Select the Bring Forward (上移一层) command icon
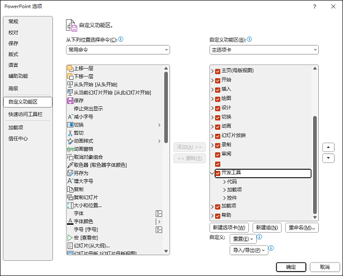343x276 pixels. [70, 69]
